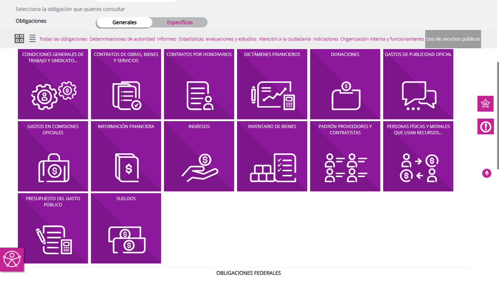Select Personas Físicas y Morales exchange icon
Screen dimensions: 499x281
point(419,168)
